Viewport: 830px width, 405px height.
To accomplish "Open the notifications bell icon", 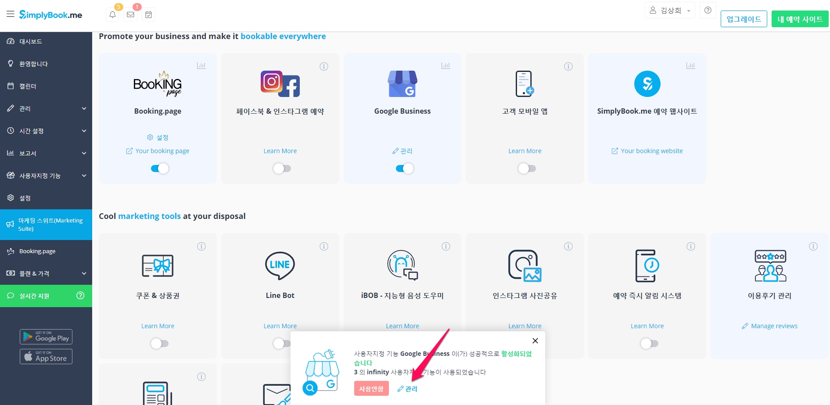I will click(112, 14).
